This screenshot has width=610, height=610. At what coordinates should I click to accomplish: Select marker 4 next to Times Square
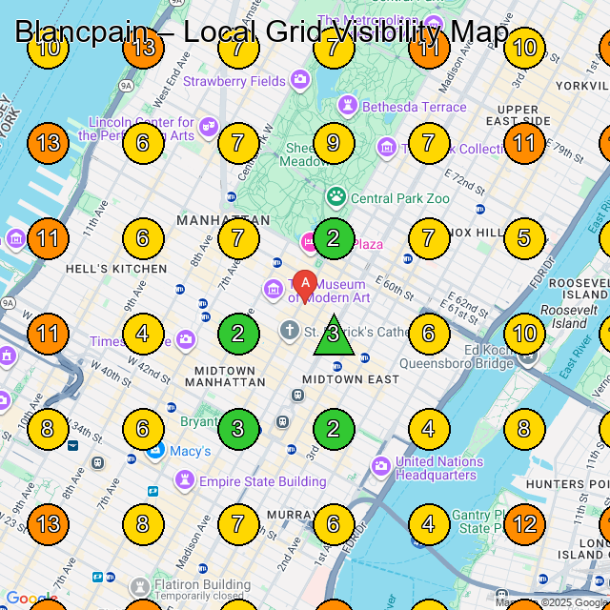(143, 334)
